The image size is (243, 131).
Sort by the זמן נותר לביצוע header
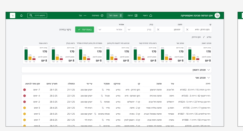pyautogui.click(x=33, y=84)
